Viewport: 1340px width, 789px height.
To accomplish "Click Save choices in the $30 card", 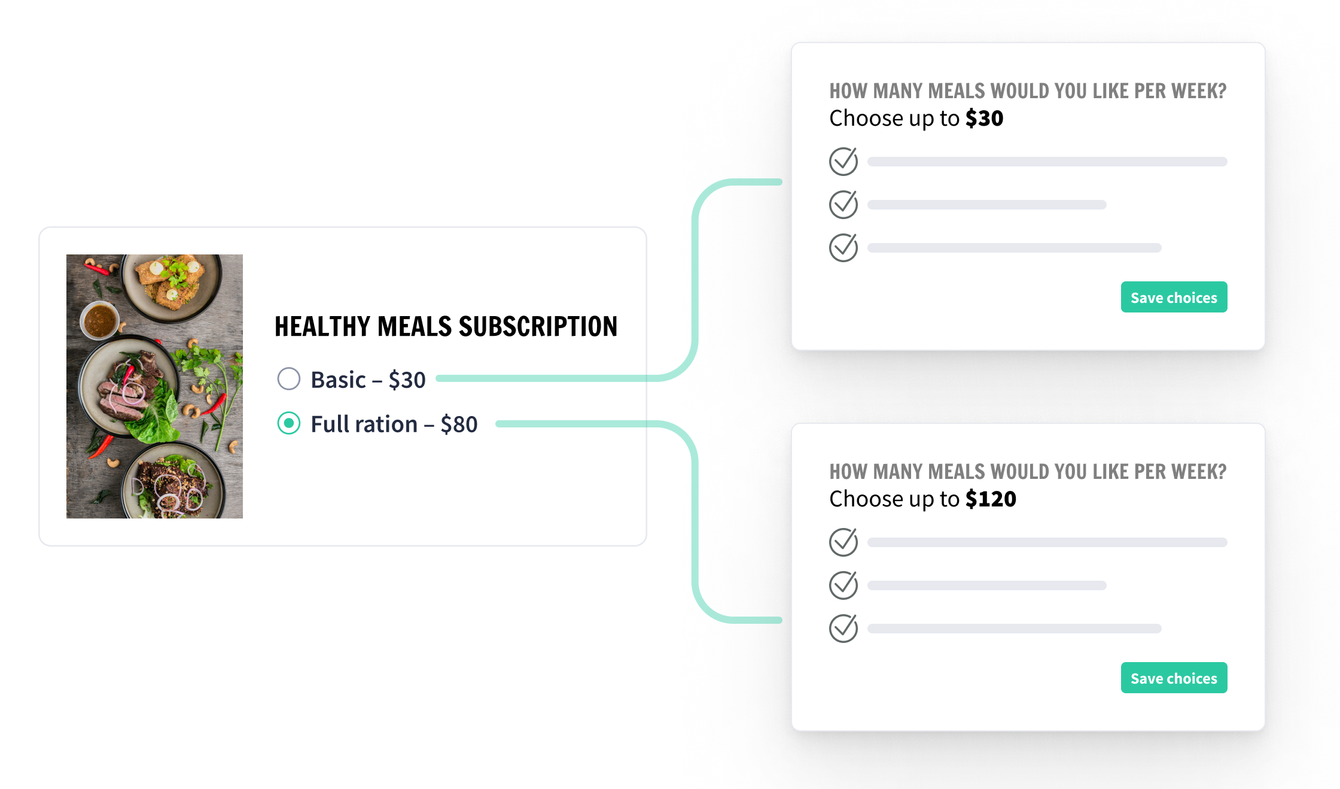I will [x=1174, y=297].
